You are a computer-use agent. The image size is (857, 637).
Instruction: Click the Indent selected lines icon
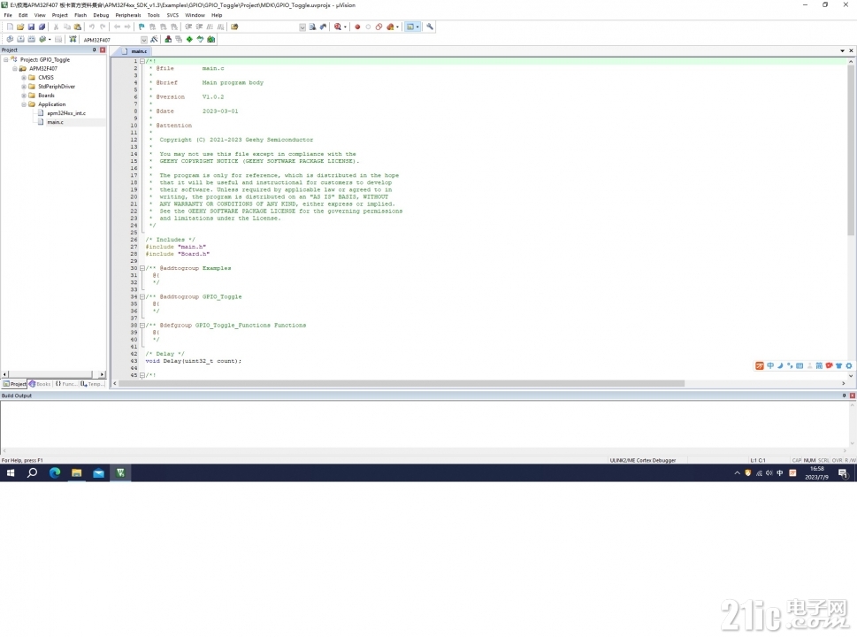188,27
